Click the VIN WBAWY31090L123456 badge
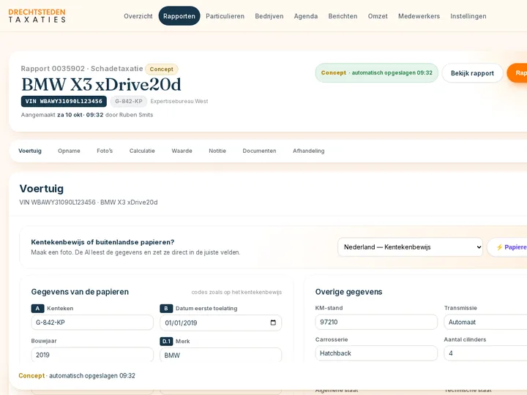 click(64, 102)
